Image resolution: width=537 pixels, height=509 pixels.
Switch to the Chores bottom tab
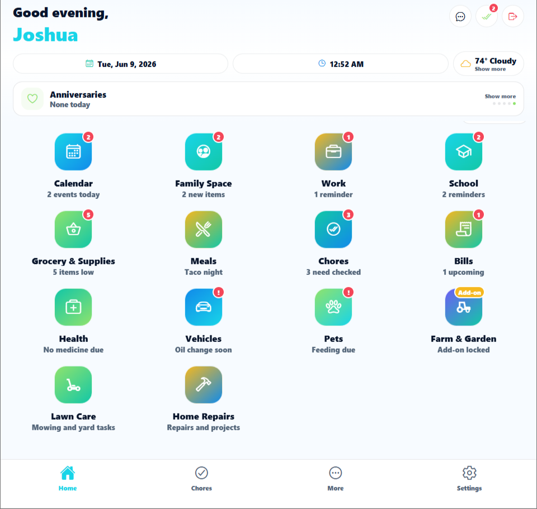pyautogui.click(x=201, y=479)
